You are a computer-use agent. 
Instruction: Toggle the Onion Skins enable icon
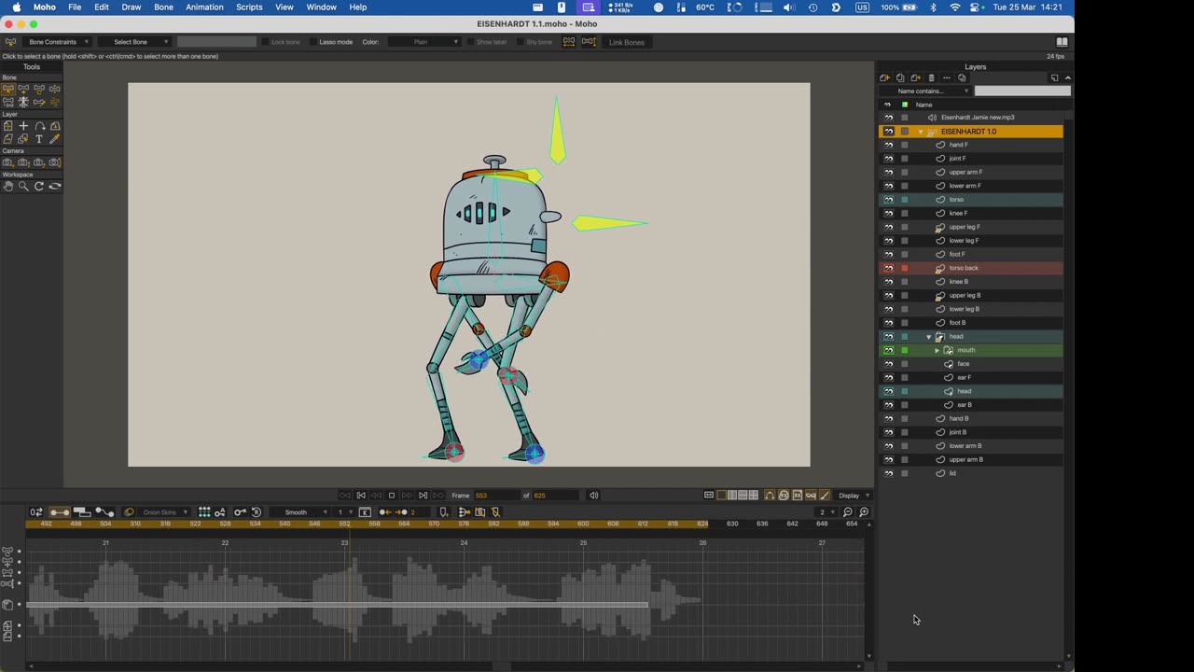tap(129, 512)
